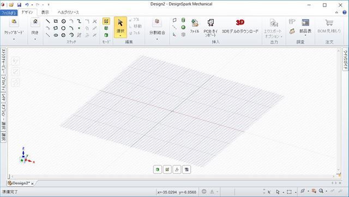
Task: Choose the Polygon sketch tool
Action: click(x=64, y=35)
